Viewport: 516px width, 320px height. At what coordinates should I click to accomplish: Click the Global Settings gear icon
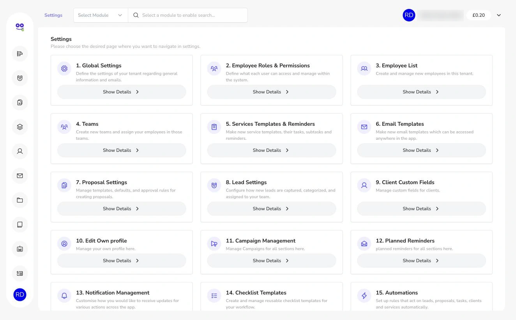[x=64, y=69]
